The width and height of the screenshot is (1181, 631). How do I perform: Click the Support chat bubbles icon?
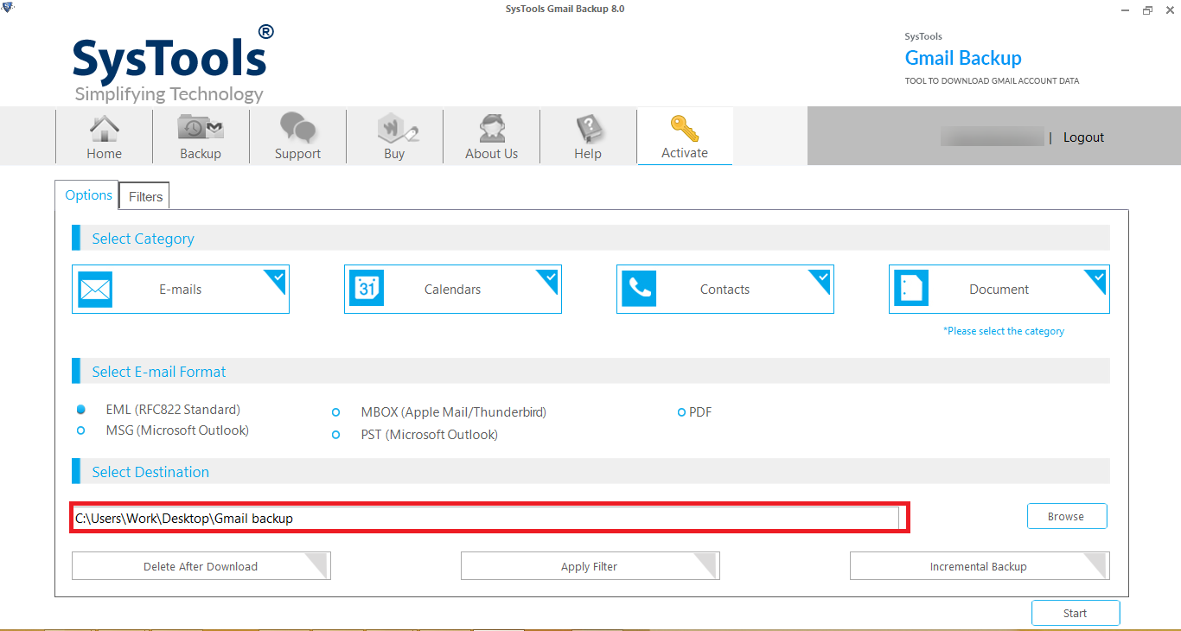point(297,128)
